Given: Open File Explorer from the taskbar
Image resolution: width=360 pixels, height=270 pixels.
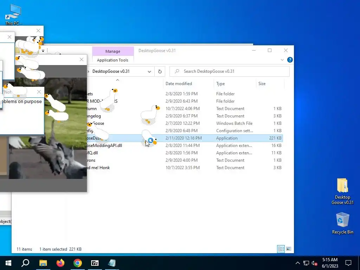Looking at the screenshot, I should (x=43, y=263).
